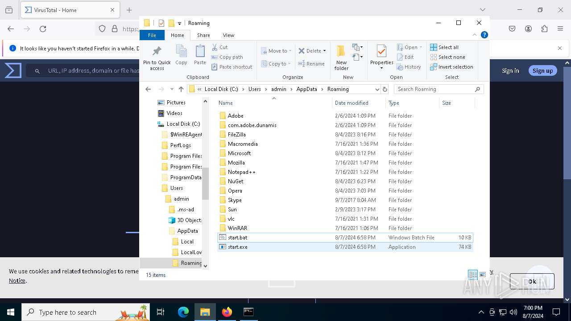Viewport: 571px width, 321px height.
Task: Pin to Quick access in ribbon
Action: 157,58
